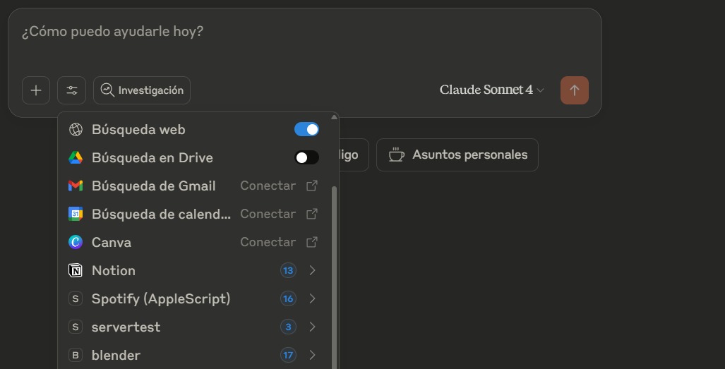Click the menu scrollbar thumb
This screenshot has width=725, height=369.
(335, 277)
